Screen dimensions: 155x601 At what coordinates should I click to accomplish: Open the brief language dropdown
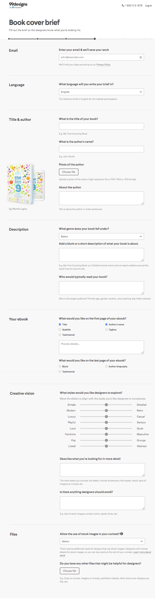point(102,92)
